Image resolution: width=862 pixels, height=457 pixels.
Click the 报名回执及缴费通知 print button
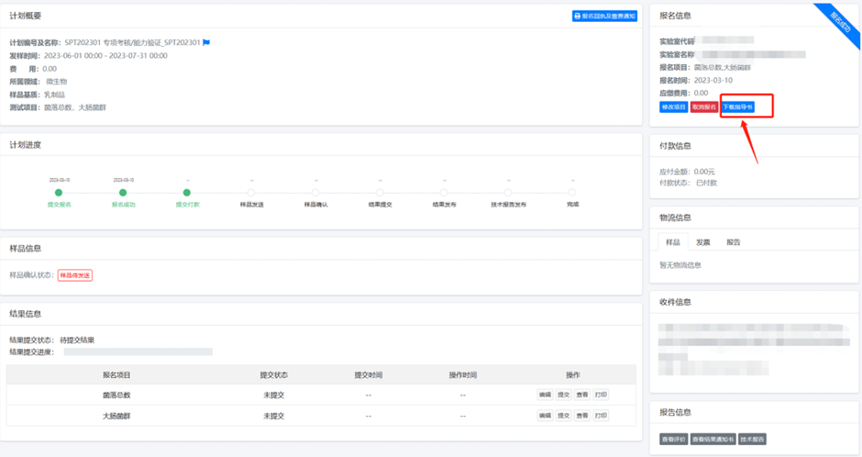pos(603,16)
